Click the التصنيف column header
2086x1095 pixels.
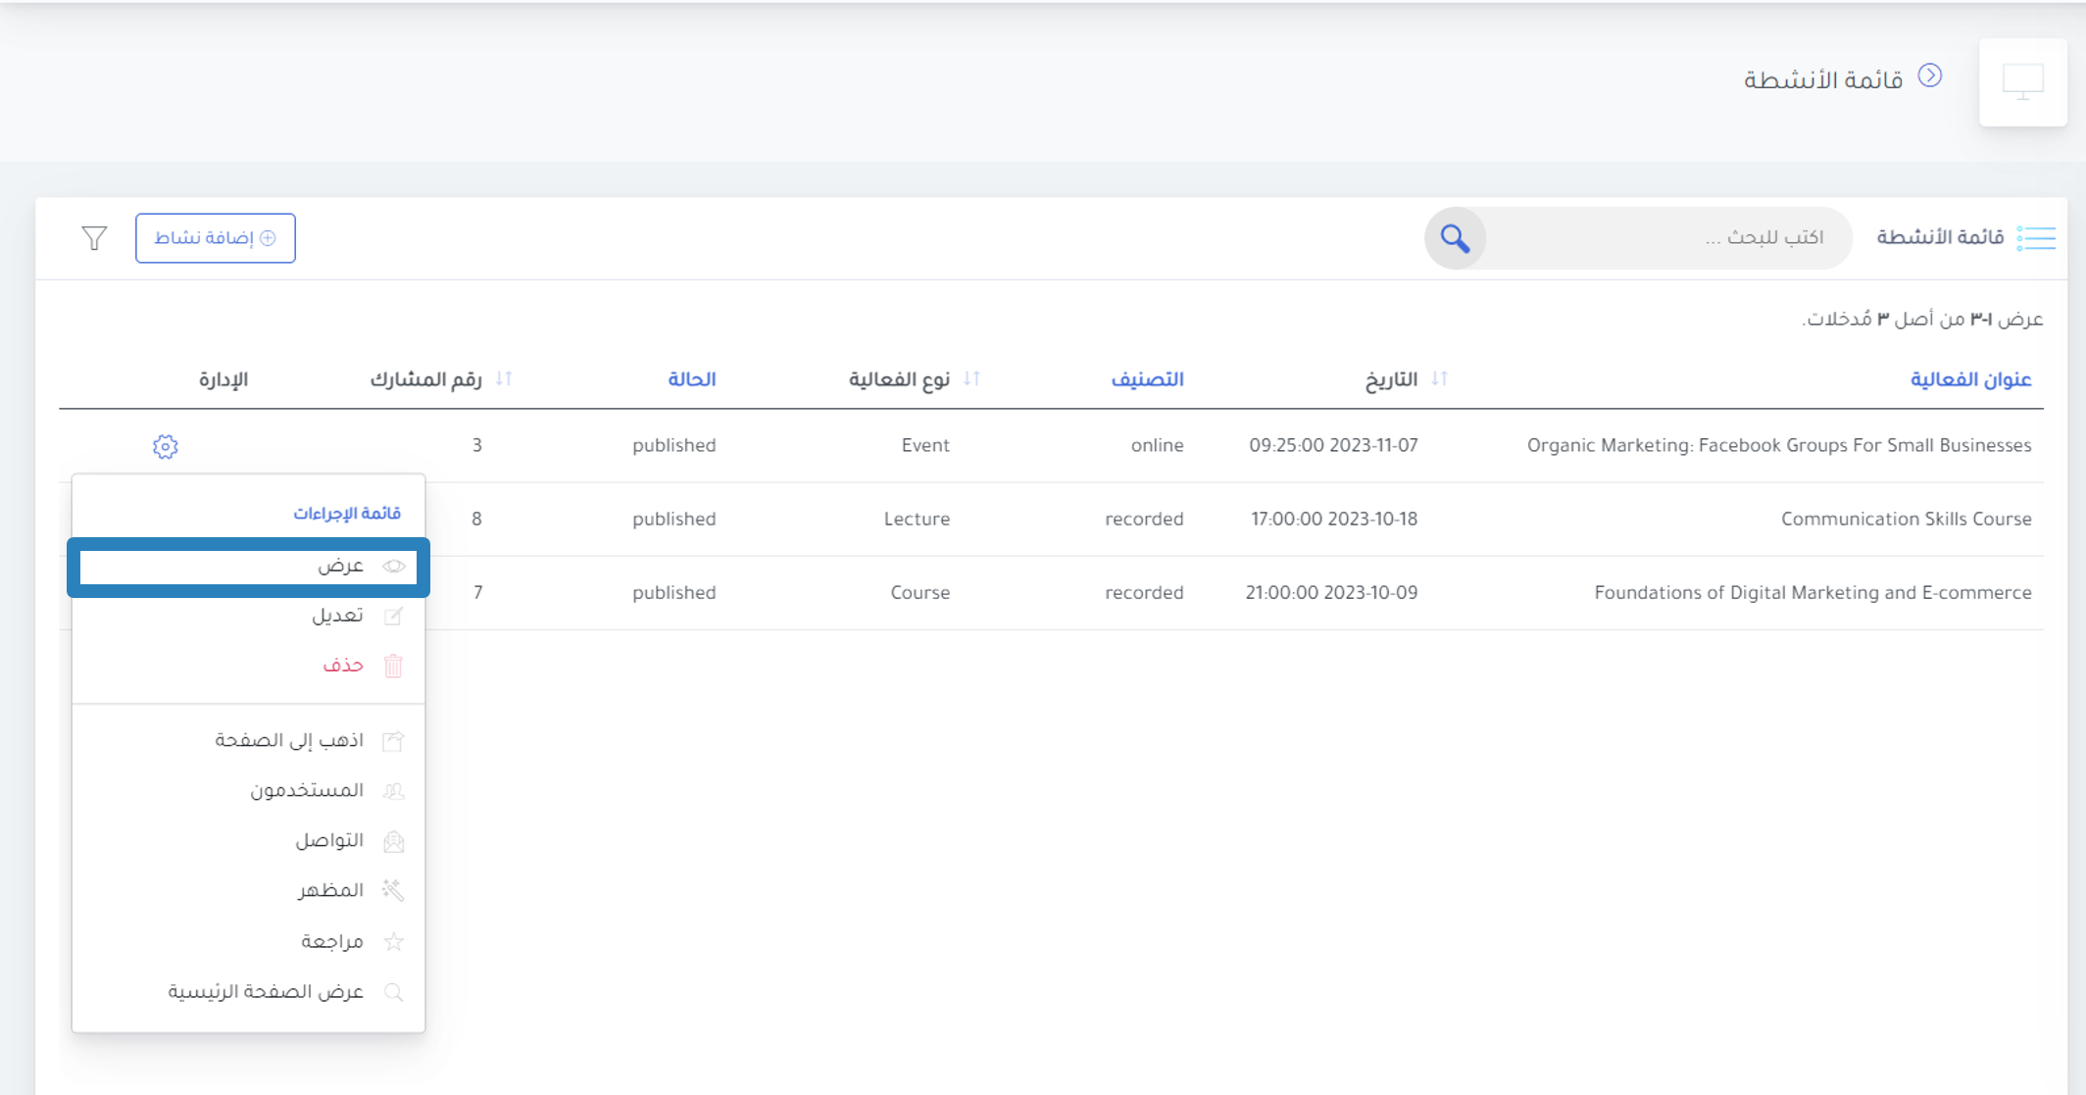(x=1147, y=379)
